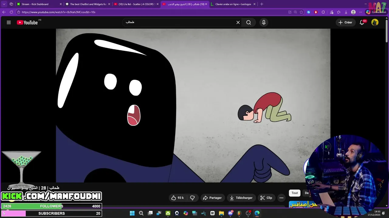Open the app available icon in address bar
Image resolution: width=389 pixels, height=218 pixels.
coord(290,12)
